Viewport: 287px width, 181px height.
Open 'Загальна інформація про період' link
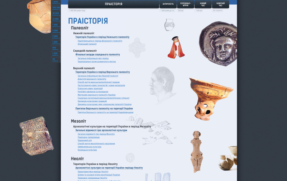(93, 58)
